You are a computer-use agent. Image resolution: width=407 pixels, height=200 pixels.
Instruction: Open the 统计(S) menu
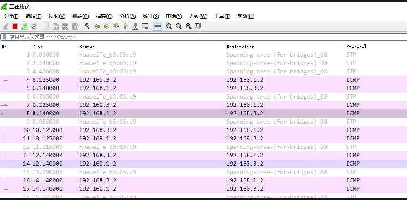(x=151, y=16)
